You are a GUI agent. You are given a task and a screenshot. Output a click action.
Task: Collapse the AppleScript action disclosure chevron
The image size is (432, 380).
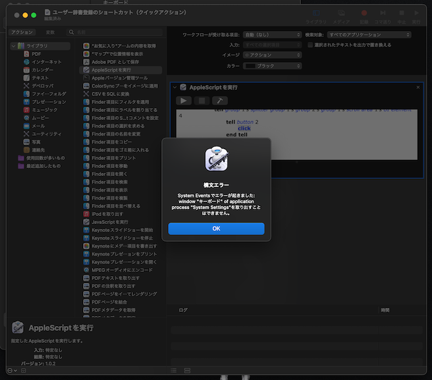(x=175, y=88)
